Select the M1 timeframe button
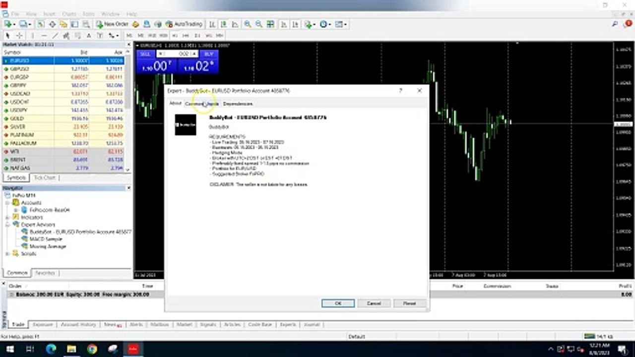This screenshot has height=357, width=635. [129, 36]
